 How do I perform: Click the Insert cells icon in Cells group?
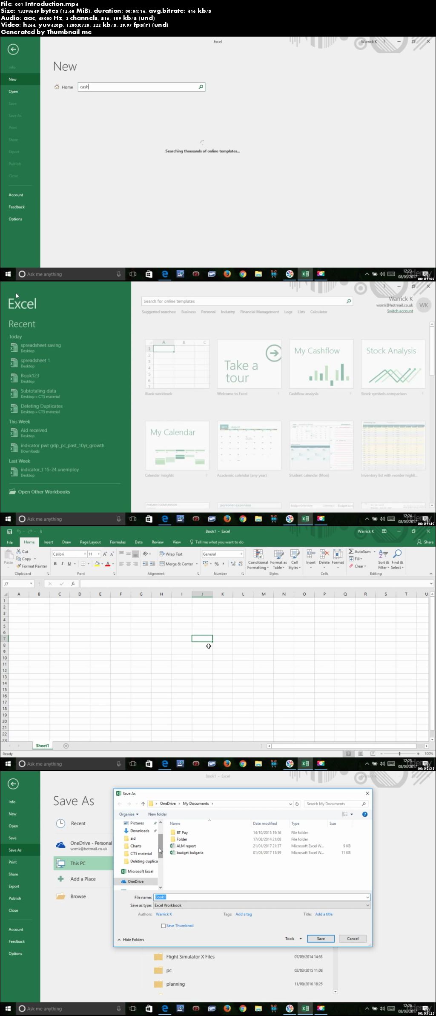[x=311, y=554]
